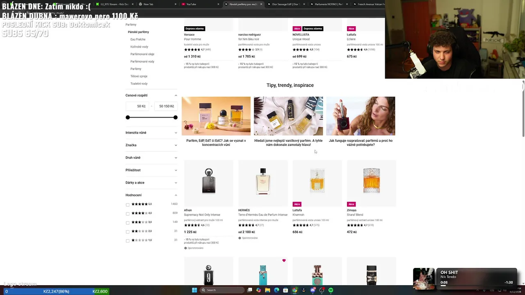Click the star rating of Afnan Supremacy
The image size is (525, 295).
click(192, 225)
